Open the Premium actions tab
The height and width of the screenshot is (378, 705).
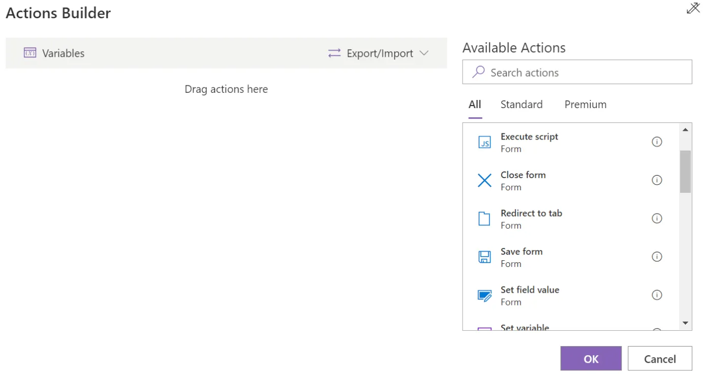coord(585,105)
